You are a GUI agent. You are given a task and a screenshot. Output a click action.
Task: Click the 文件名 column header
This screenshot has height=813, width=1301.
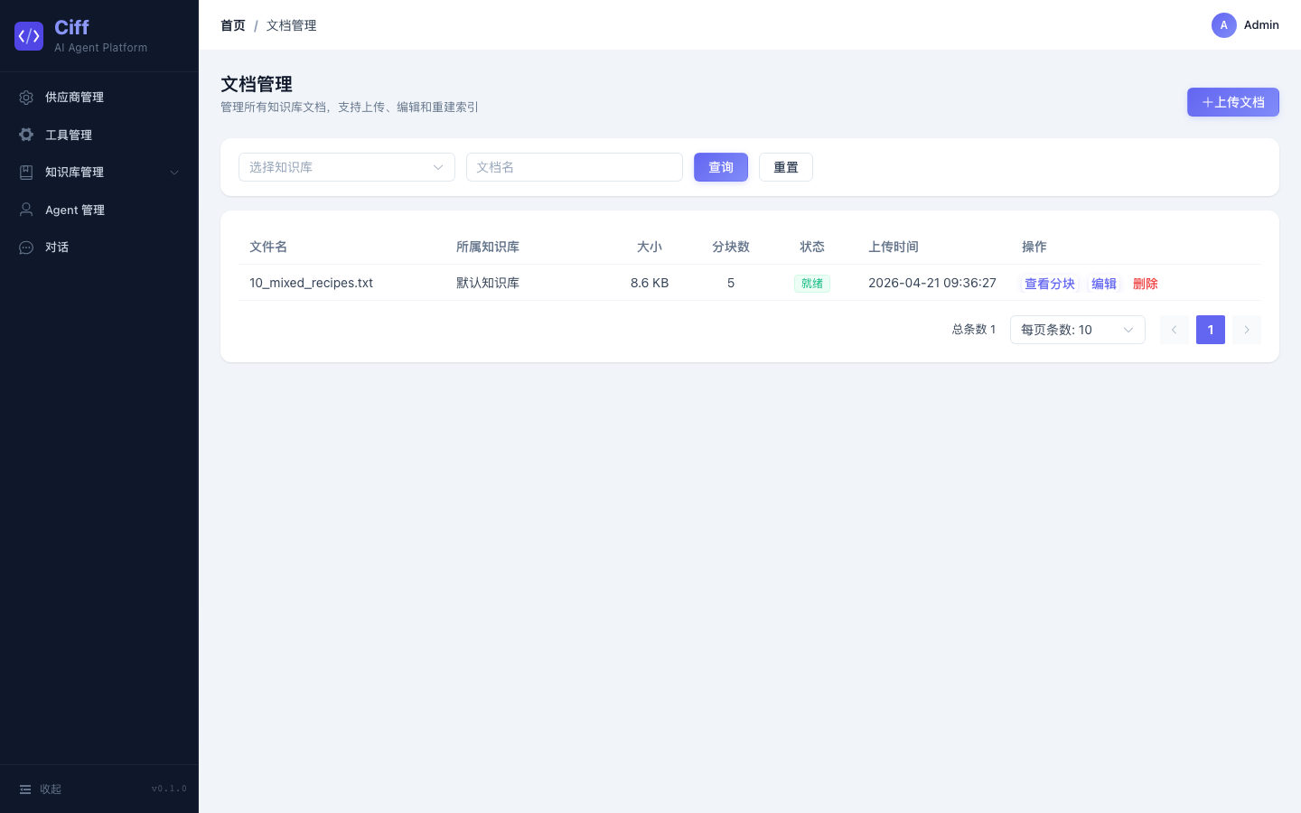[x=268, y=247]
